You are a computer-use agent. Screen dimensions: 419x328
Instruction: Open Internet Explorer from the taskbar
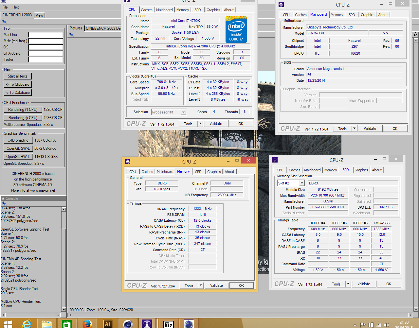click(27, 324)
